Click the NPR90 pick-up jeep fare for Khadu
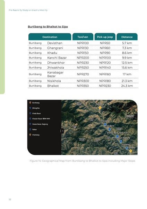This screenshot has width=147, height=209. [105, 53]
